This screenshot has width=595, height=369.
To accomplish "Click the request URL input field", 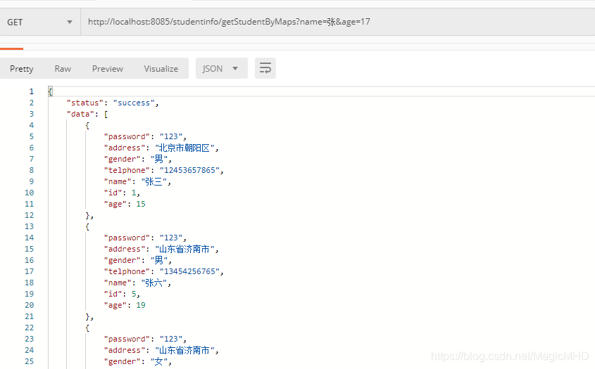I will (x=338, y=22).
